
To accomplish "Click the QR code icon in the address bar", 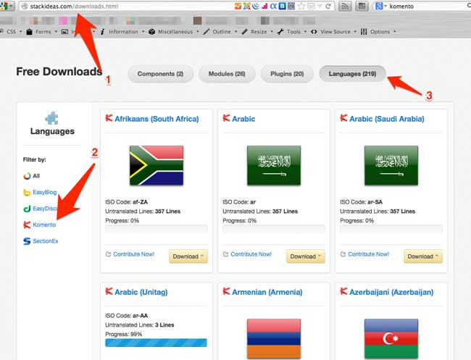I will pyautogui.click(x=291, y=6).
